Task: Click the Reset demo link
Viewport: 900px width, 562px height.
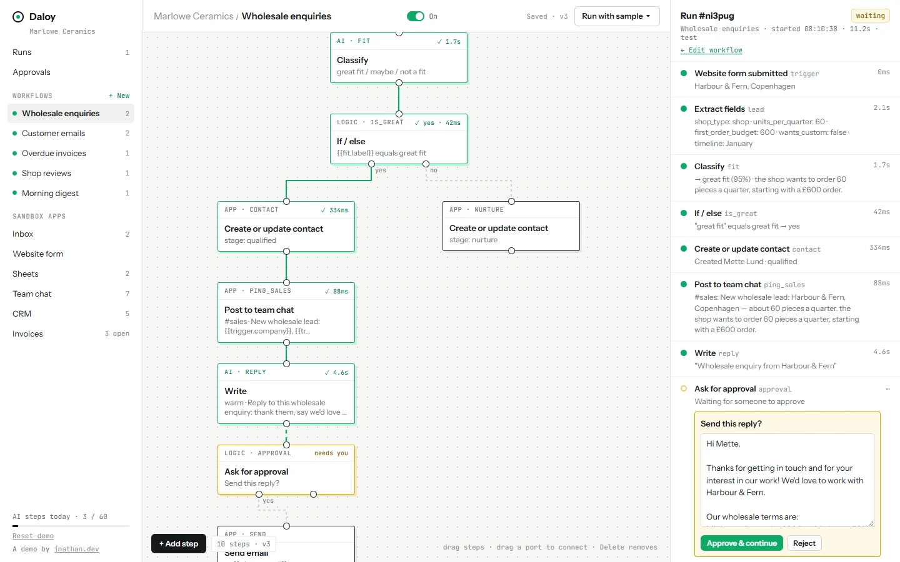Action: click(33, 536)
